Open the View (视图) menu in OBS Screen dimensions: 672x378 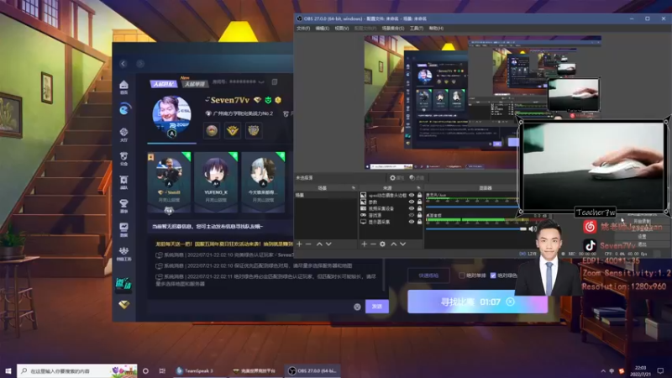(342, 29)
